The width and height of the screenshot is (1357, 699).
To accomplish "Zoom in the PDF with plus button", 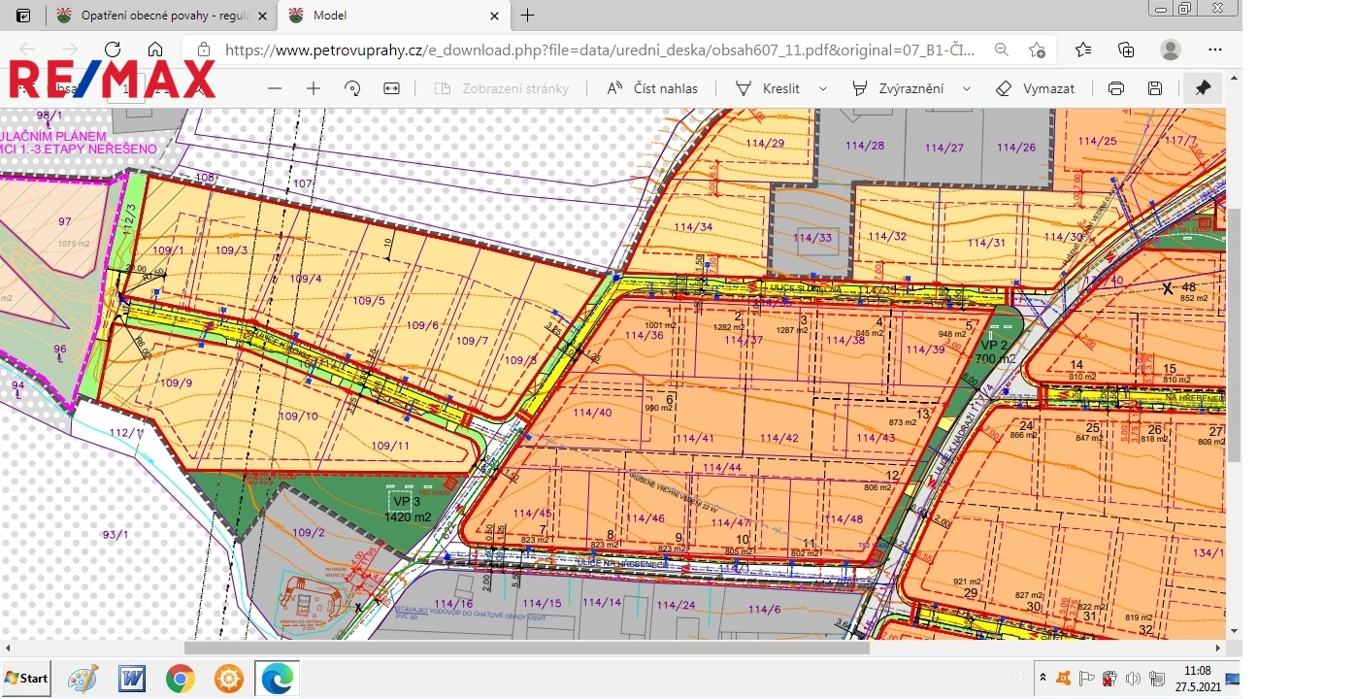I will [x=314, y=88].
